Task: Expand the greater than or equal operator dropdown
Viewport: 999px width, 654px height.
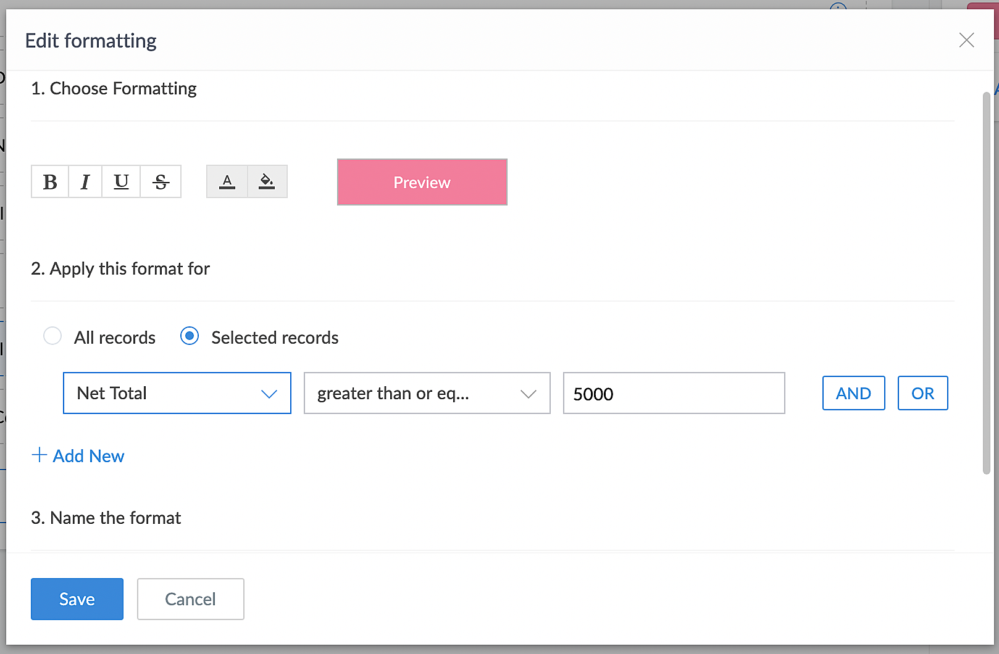Action: (426, 393)
